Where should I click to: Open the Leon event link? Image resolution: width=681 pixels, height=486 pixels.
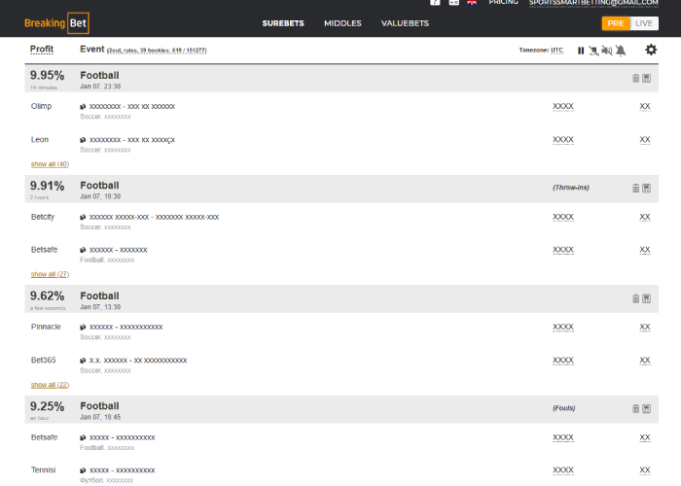pyautogui.click(x=132, y=140)
